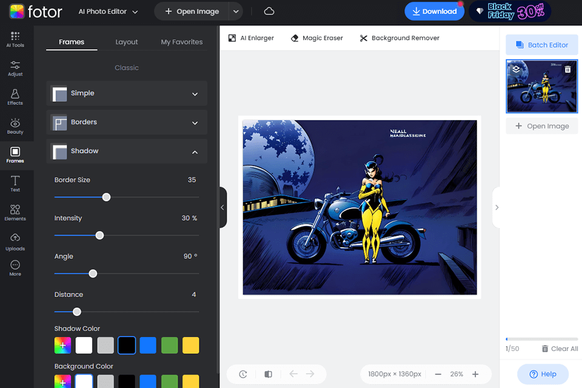Viewport: 582px width, 388px height.
Task: Toggle the compare original icon
Action: tap(268, 374)
